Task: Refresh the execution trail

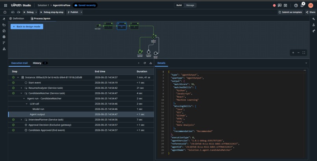Action: click(145, 63)
